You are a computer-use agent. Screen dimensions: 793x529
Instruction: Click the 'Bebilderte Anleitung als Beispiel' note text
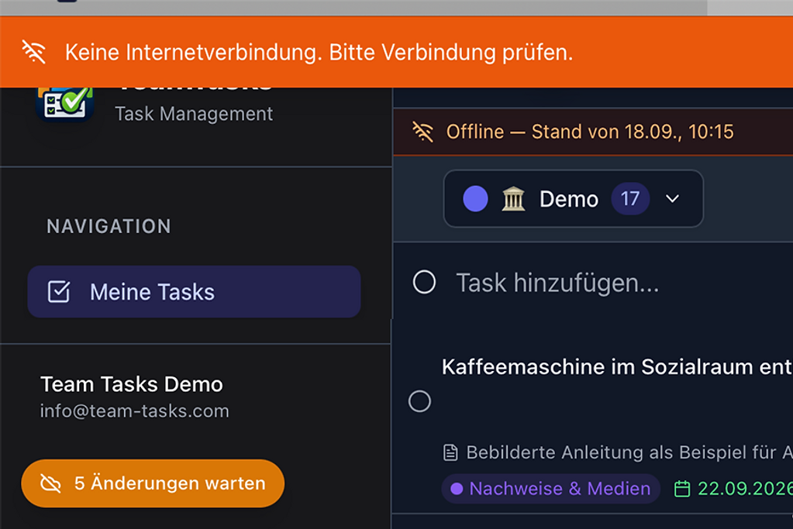629,452
